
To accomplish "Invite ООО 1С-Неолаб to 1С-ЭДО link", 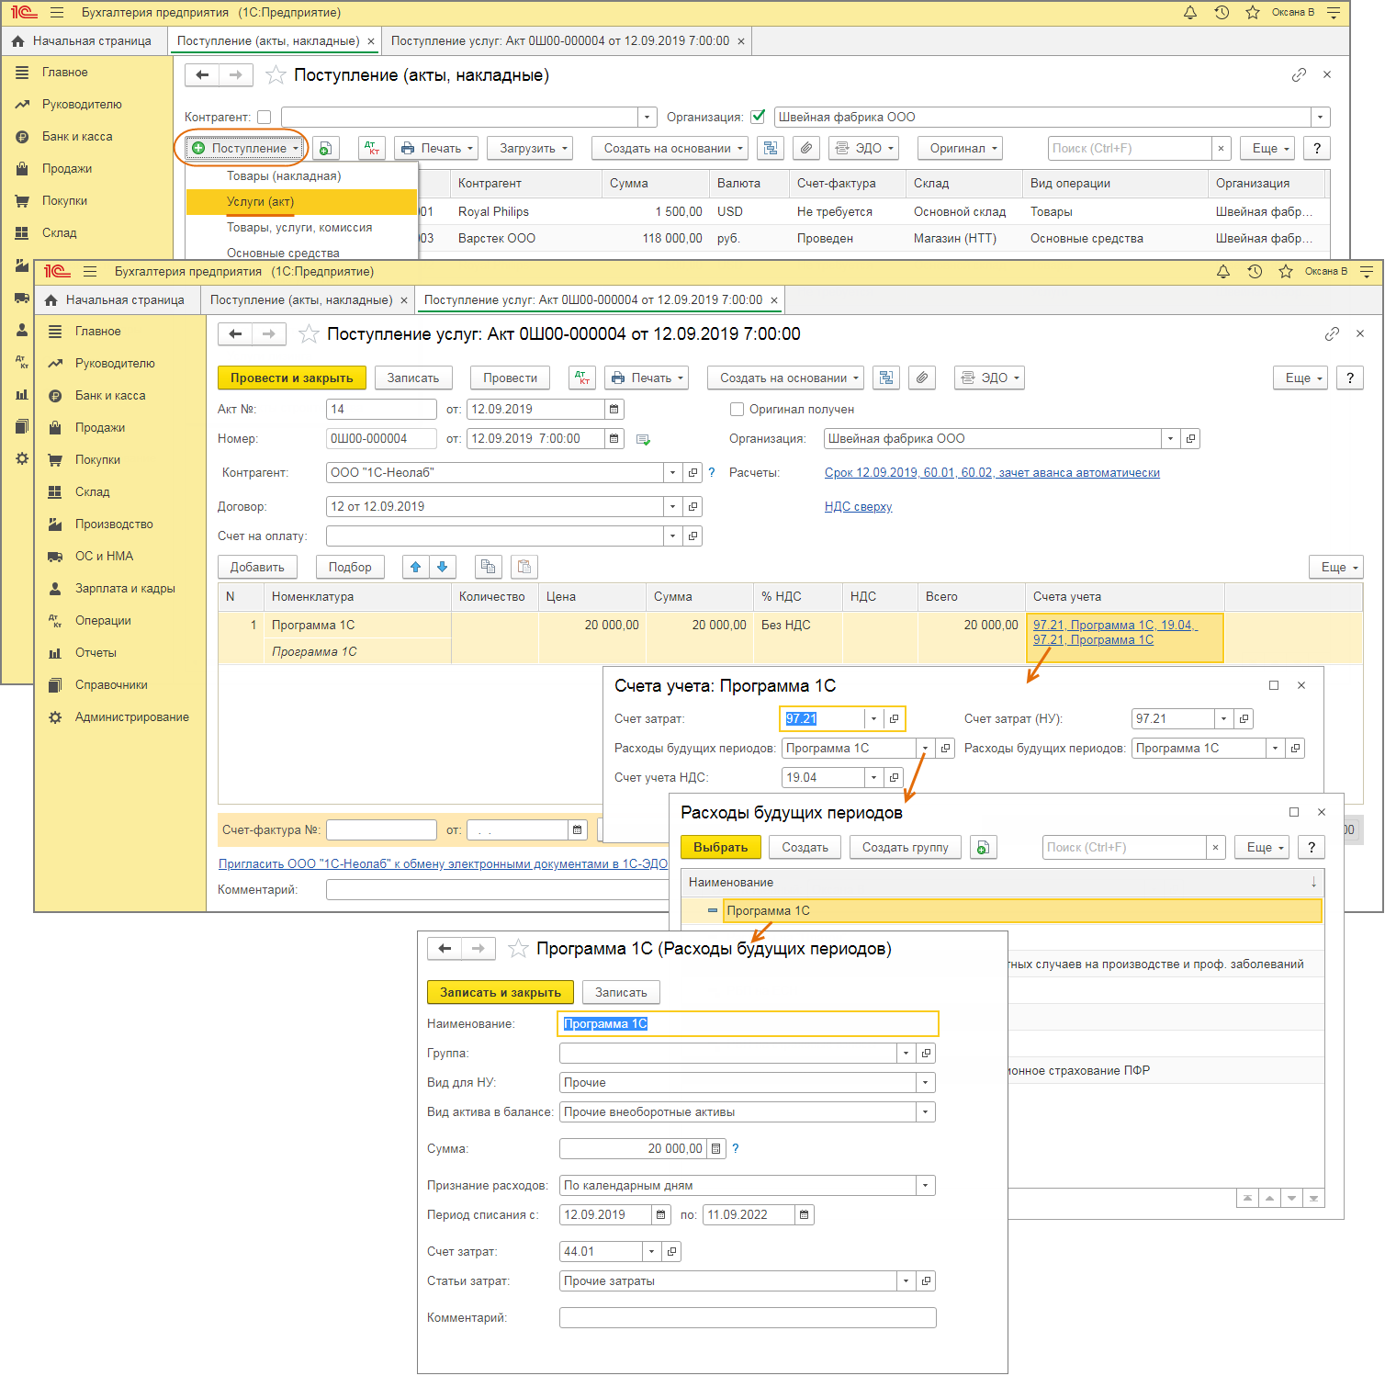I will coord(444,863).
